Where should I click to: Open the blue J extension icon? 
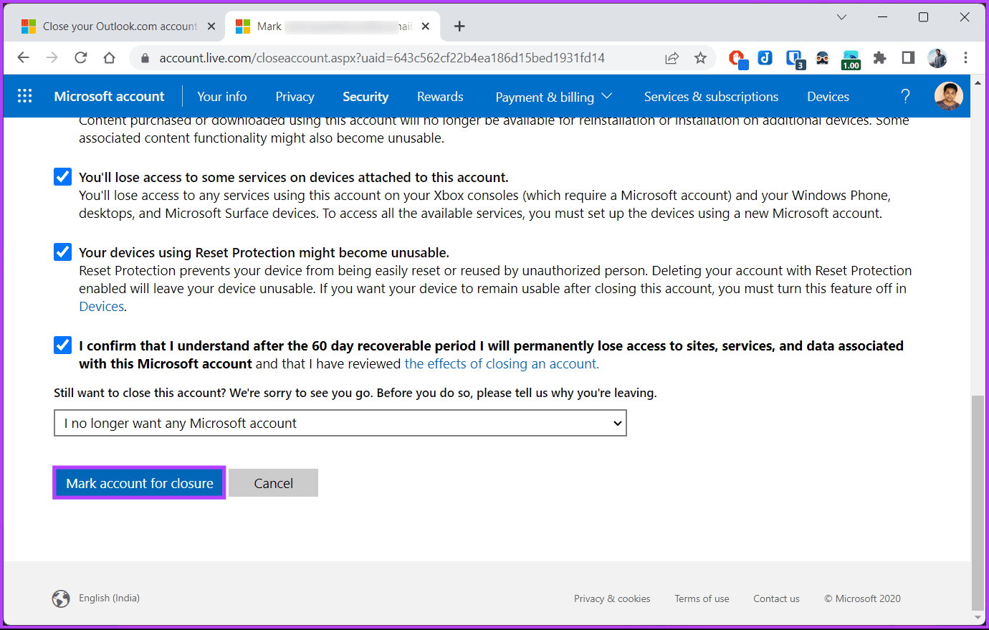(x=765, y=58)
